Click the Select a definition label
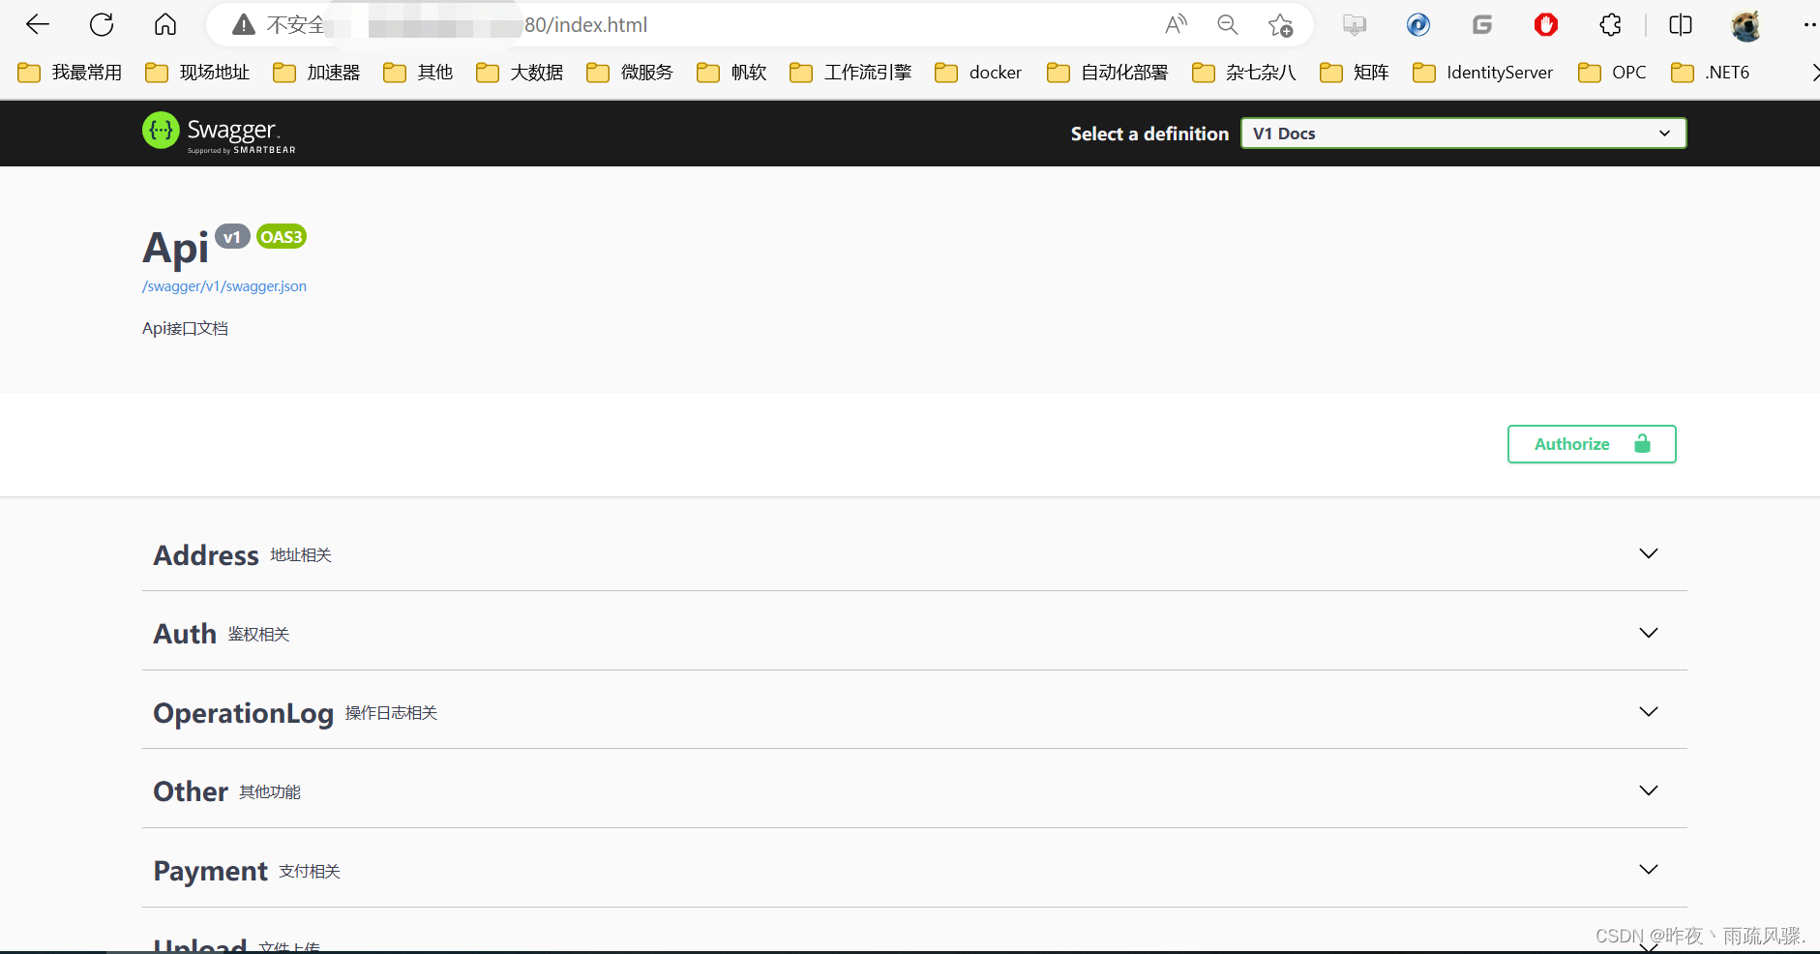The width and height of the screenshot is (1820, 954). coord(1149,134)
